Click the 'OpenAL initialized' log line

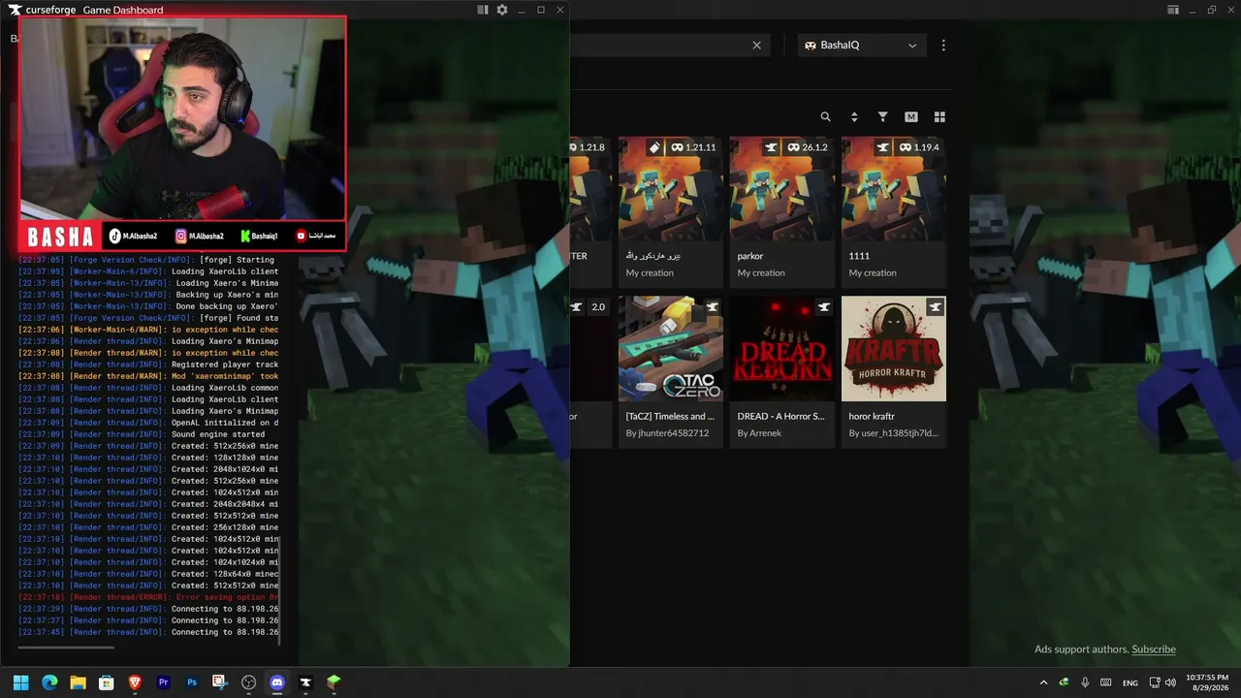(x=148, y=423)
